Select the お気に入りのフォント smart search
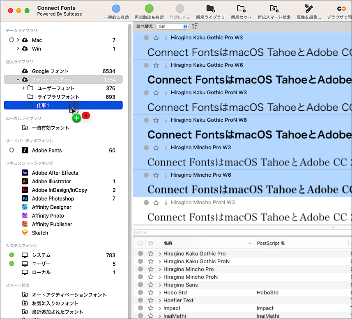 [55, 303]
